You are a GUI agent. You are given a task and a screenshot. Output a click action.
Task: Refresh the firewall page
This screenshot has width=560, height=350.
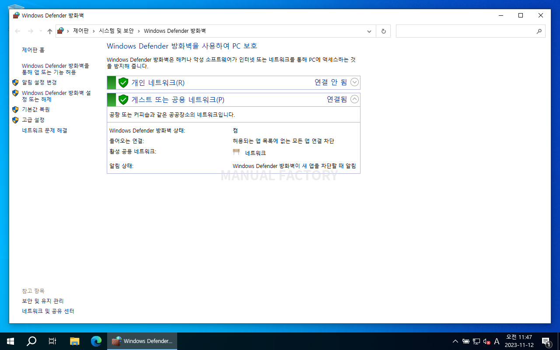pyautogui.click(x=384, y=31)
